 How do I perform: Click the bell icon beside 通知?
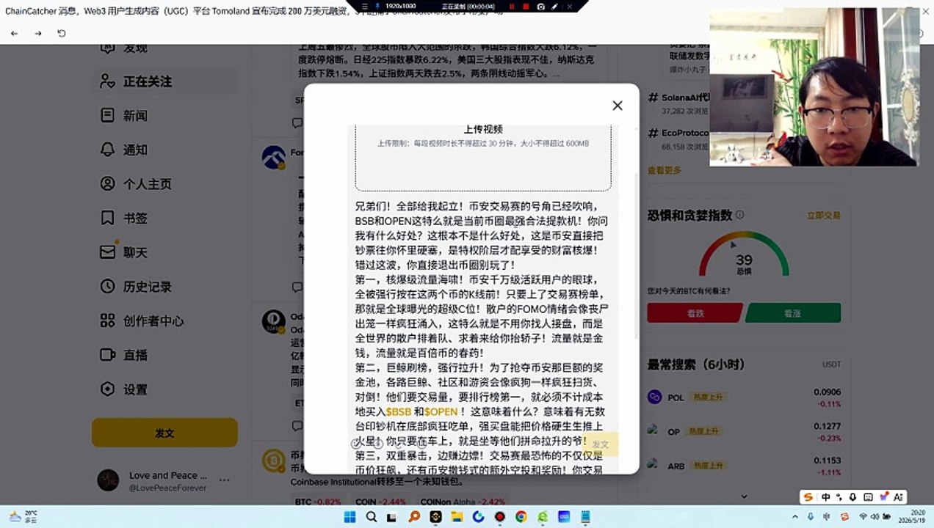click(x=107, y=150)
